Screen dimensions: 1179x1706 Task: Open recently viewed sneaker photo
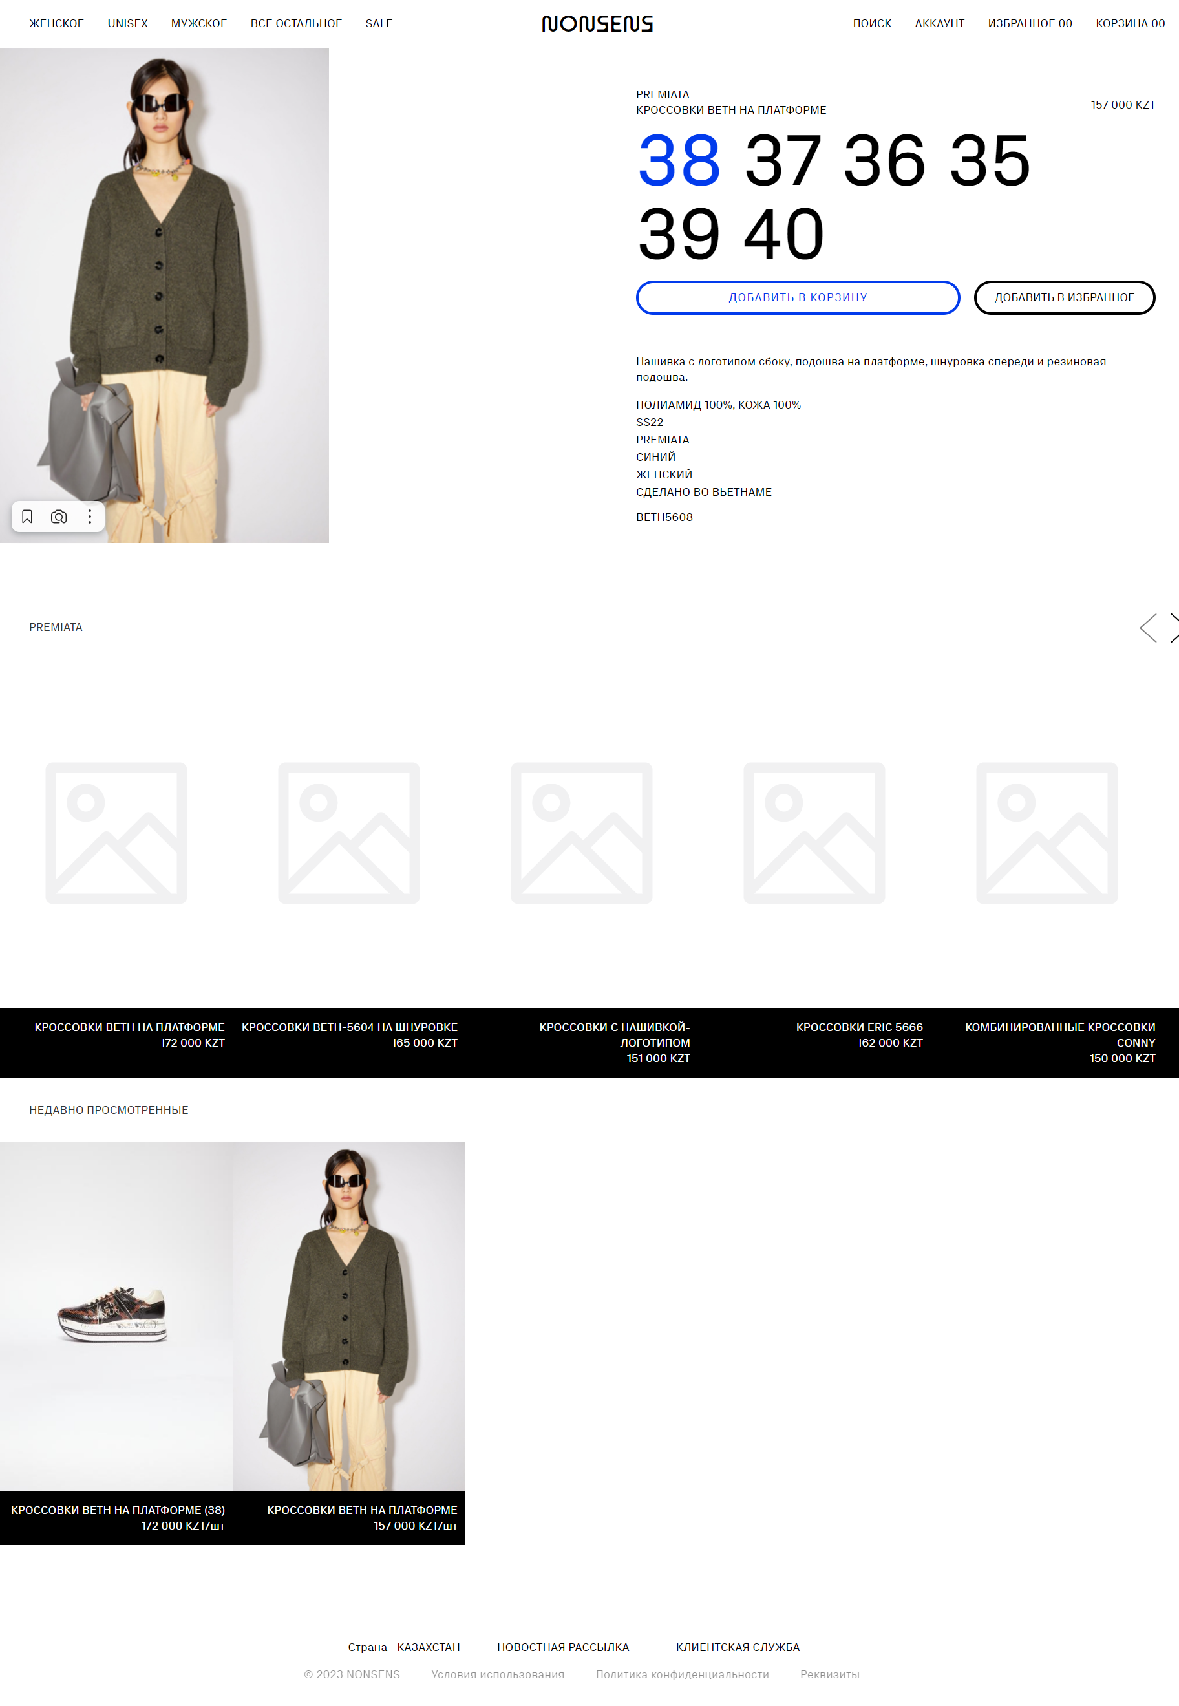click(116, 1316)
